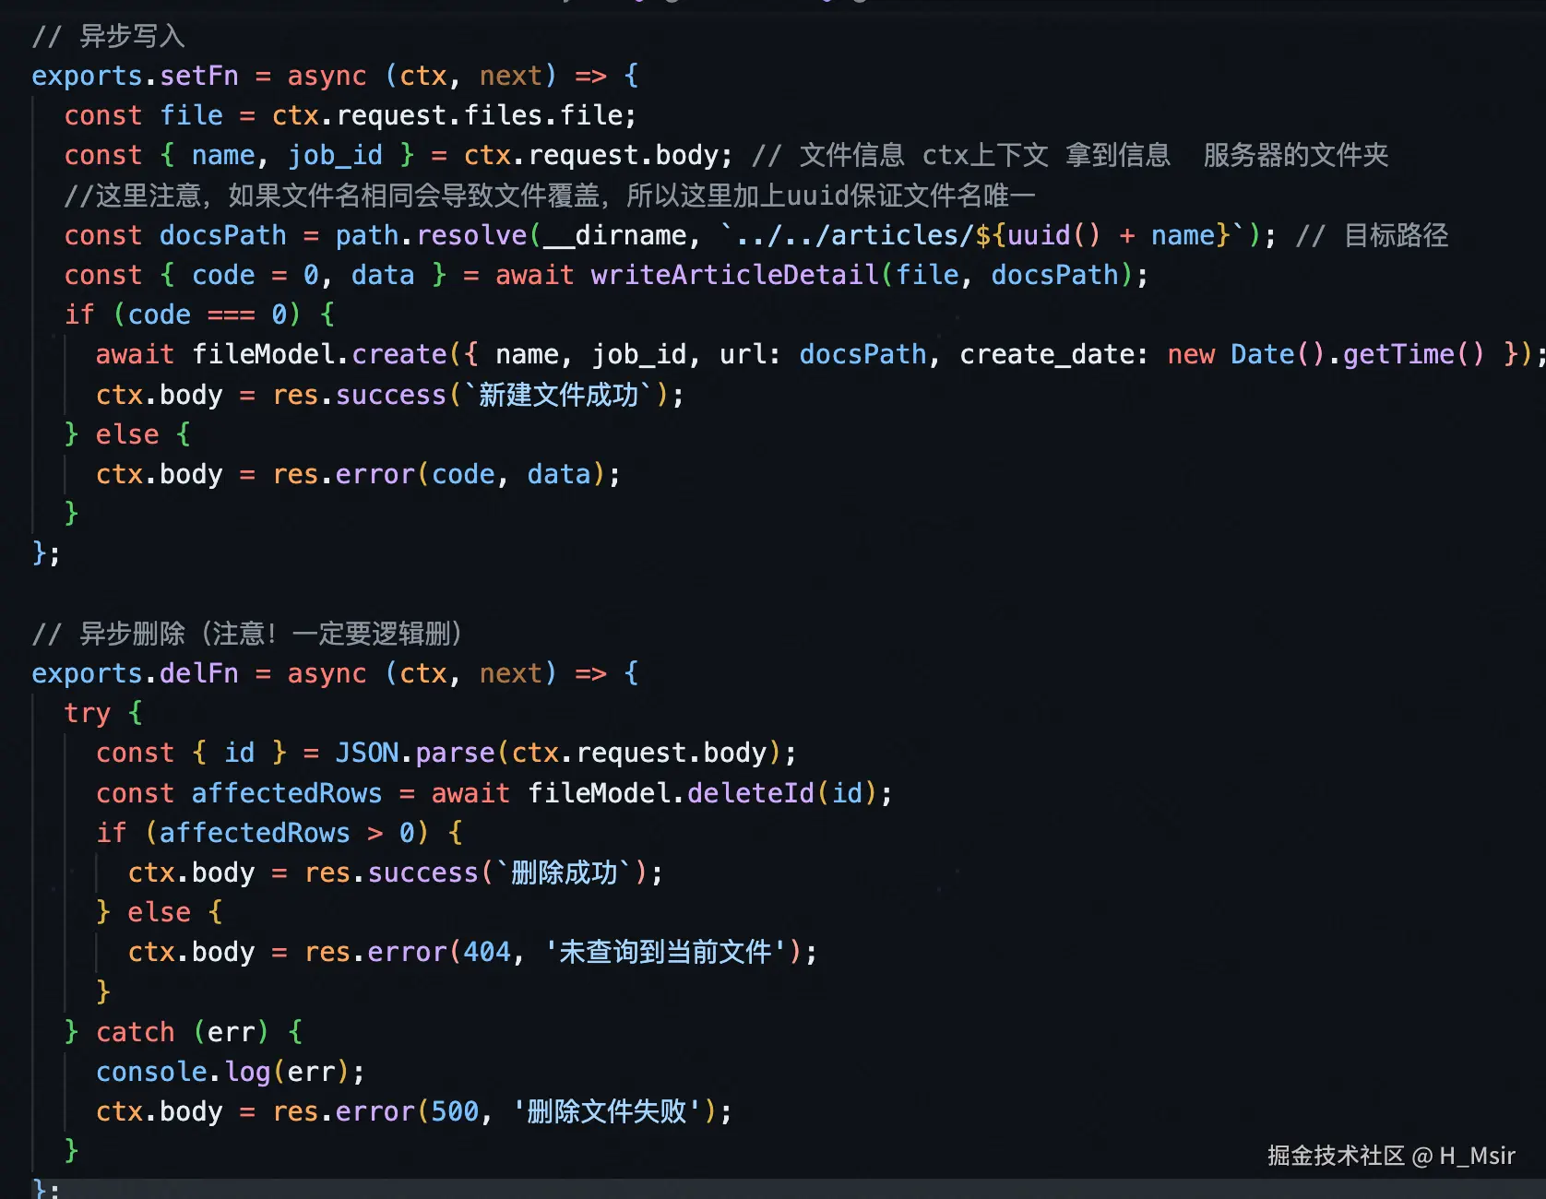
Task: Click 'exports.delFn' identifier
Action: (135, 673)
